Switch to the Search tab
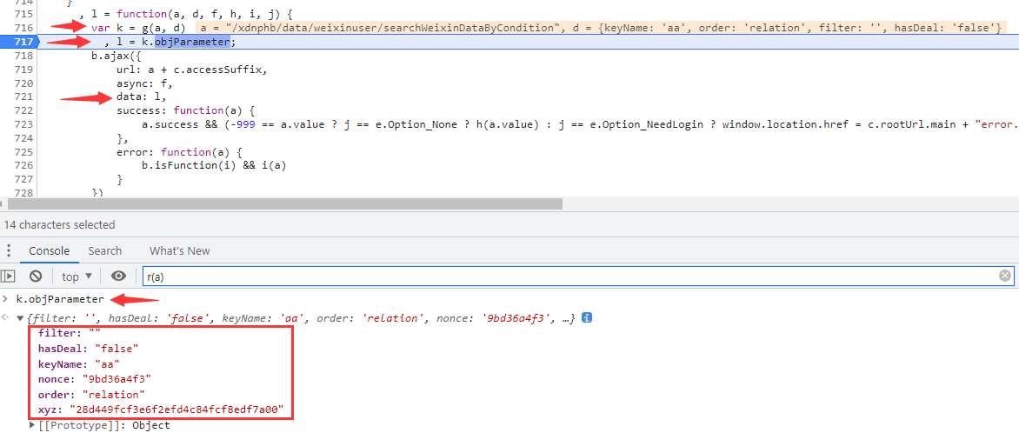Screen dimensions: 1019x433 click(x=105, y=250)
